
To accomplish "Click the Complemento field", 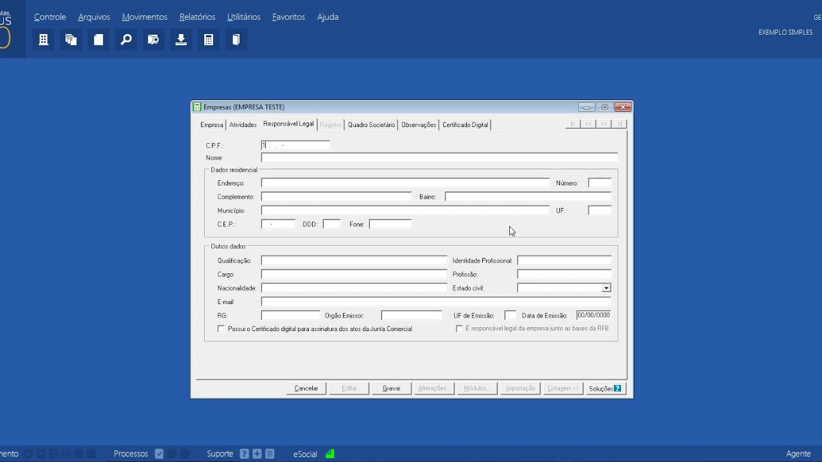I will (336, 196).
